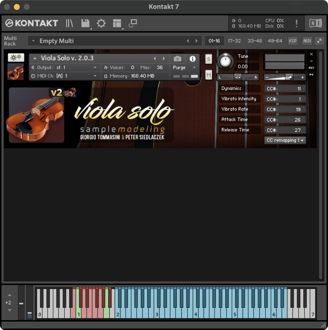Click the exclamation mark panic button

click(296, 23)
